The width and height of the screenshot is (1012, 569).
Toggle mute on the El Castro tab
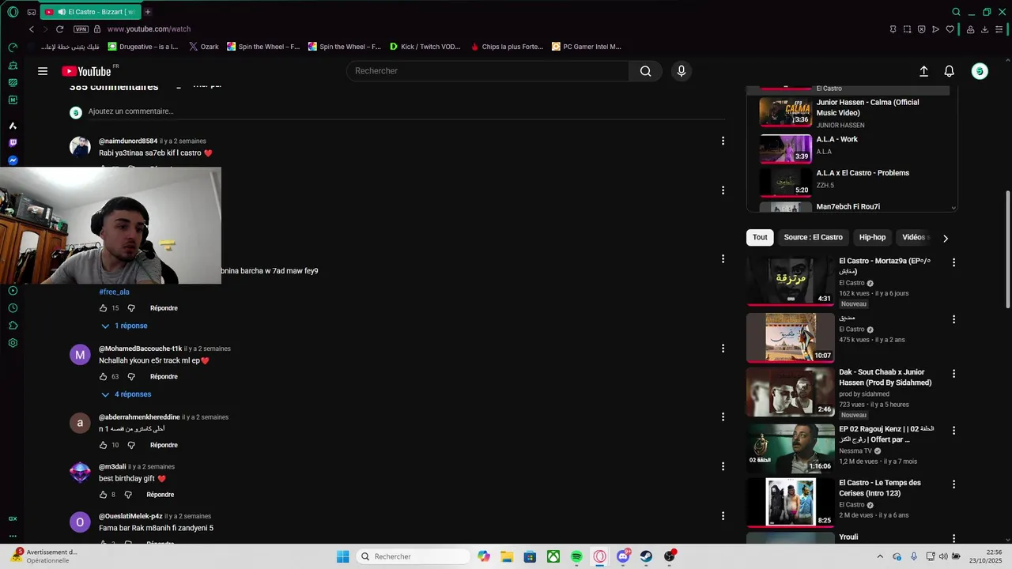[62, 12]
